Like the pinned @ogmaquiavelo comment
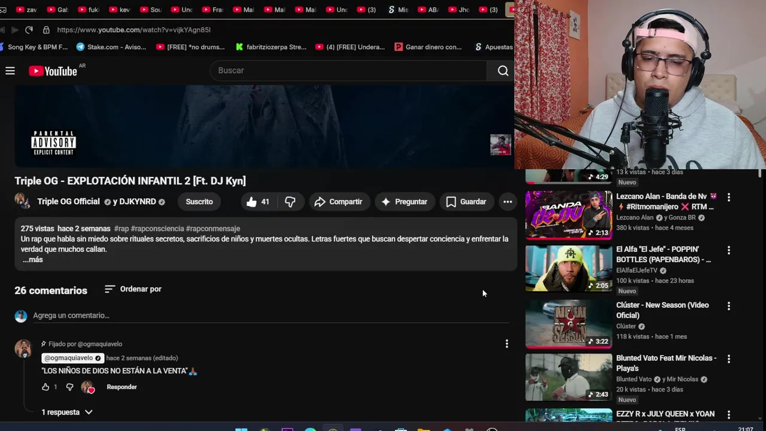This screenshot has width=766, height=431. [45, 387]
